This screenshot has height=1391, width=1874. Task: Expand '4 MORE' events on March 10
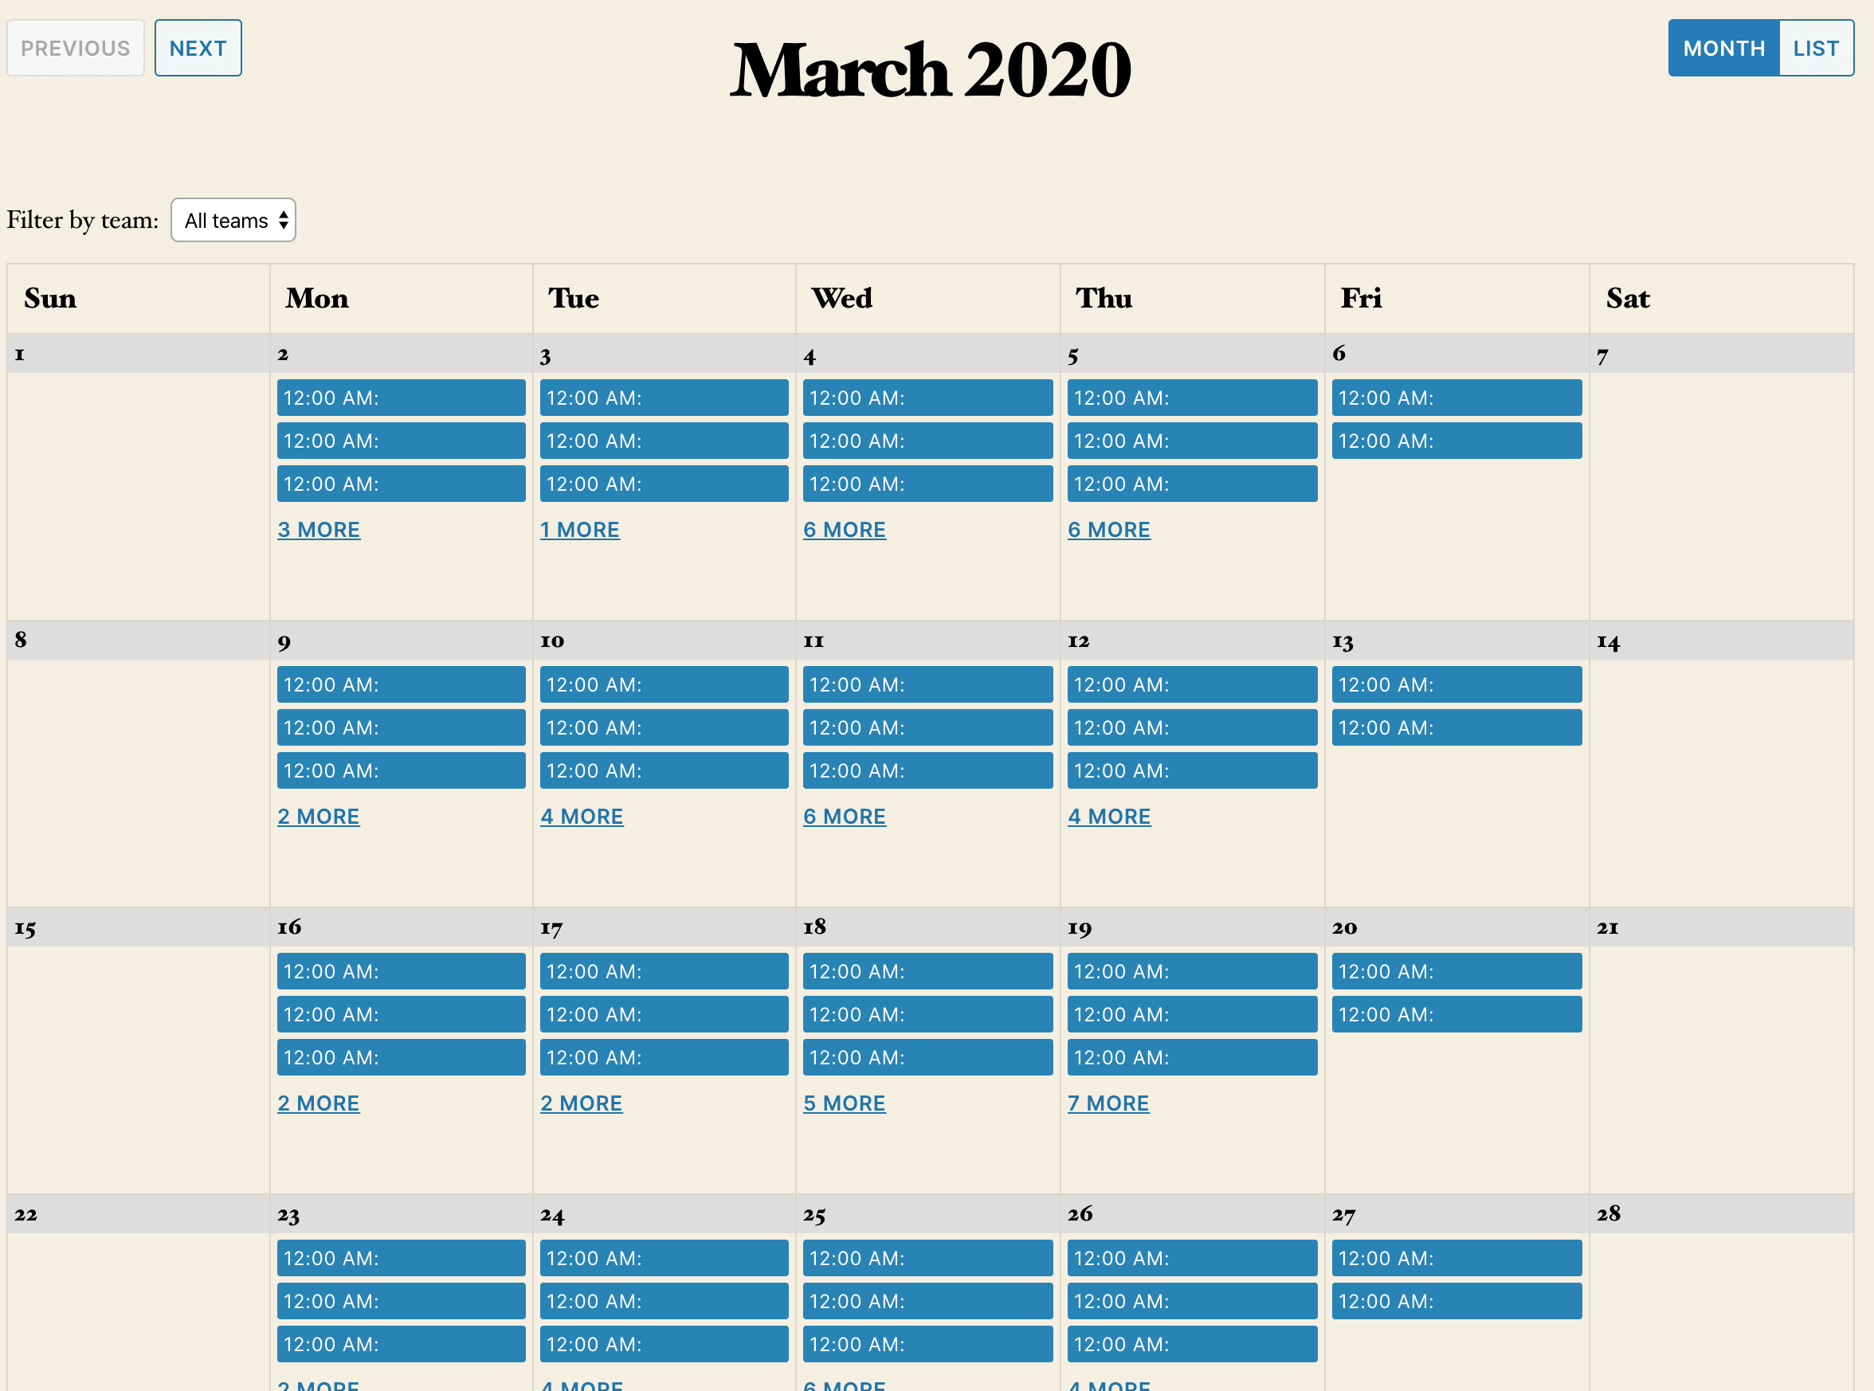click(582, 814)
